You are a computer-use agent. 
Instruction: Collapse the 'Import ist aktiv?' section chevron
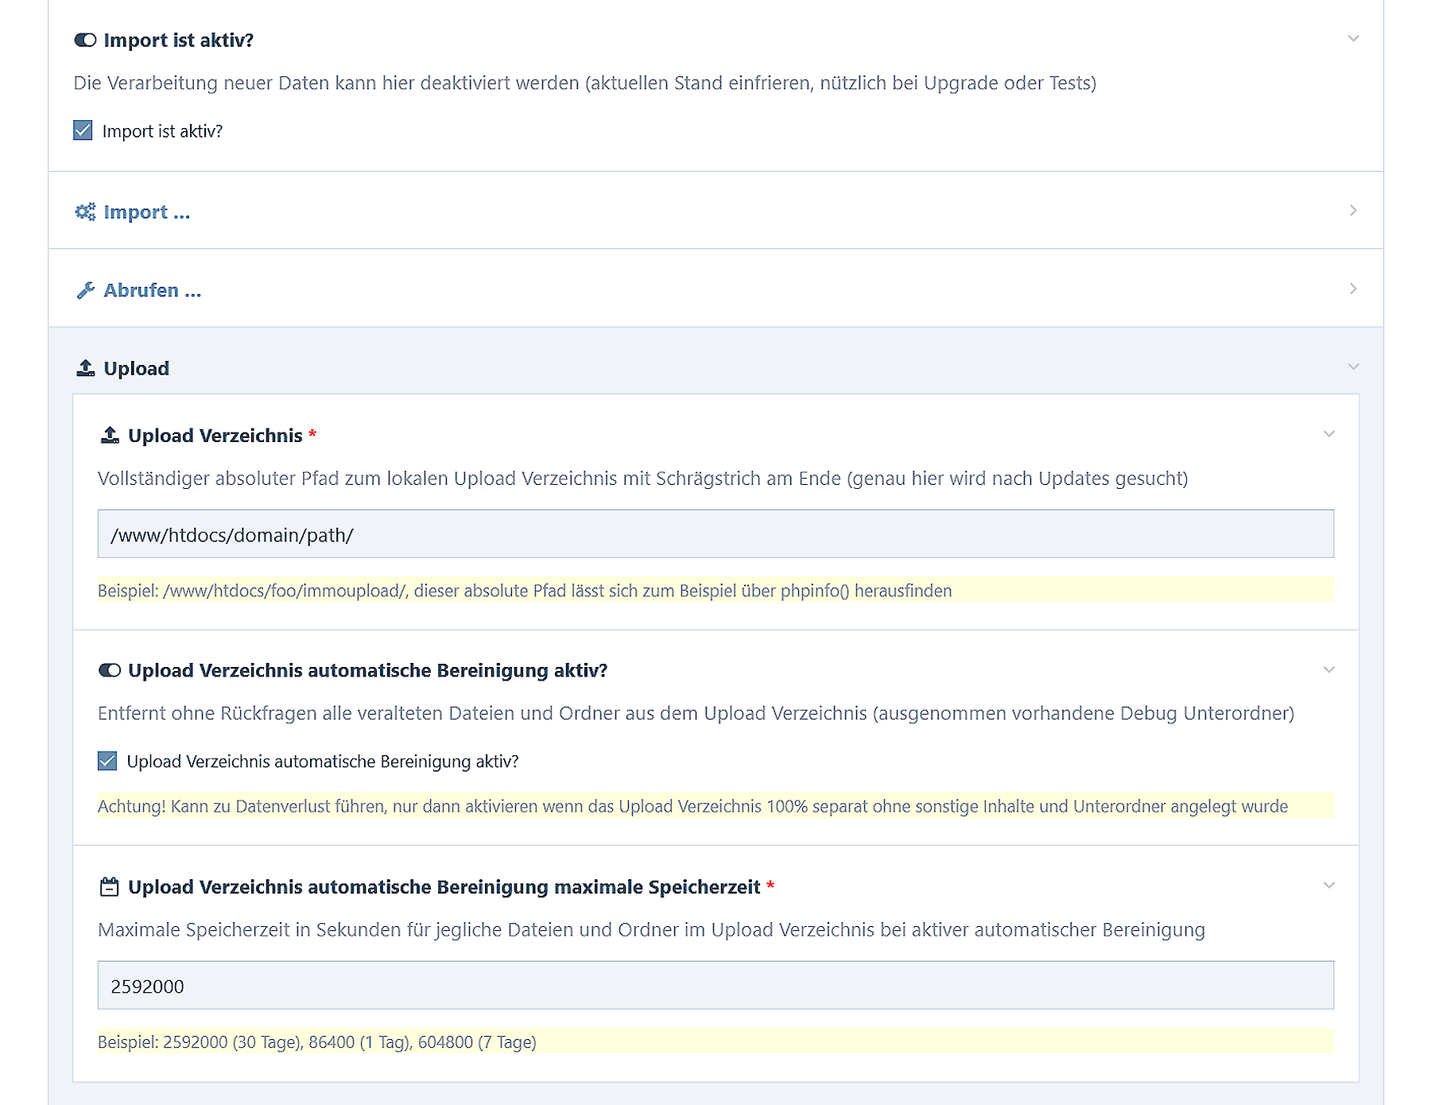(1353, 39)
